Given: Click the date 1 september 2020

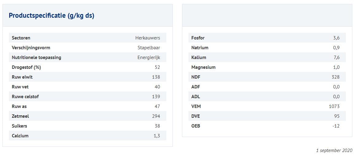Looking at the screenshot, I should point(334,150).
